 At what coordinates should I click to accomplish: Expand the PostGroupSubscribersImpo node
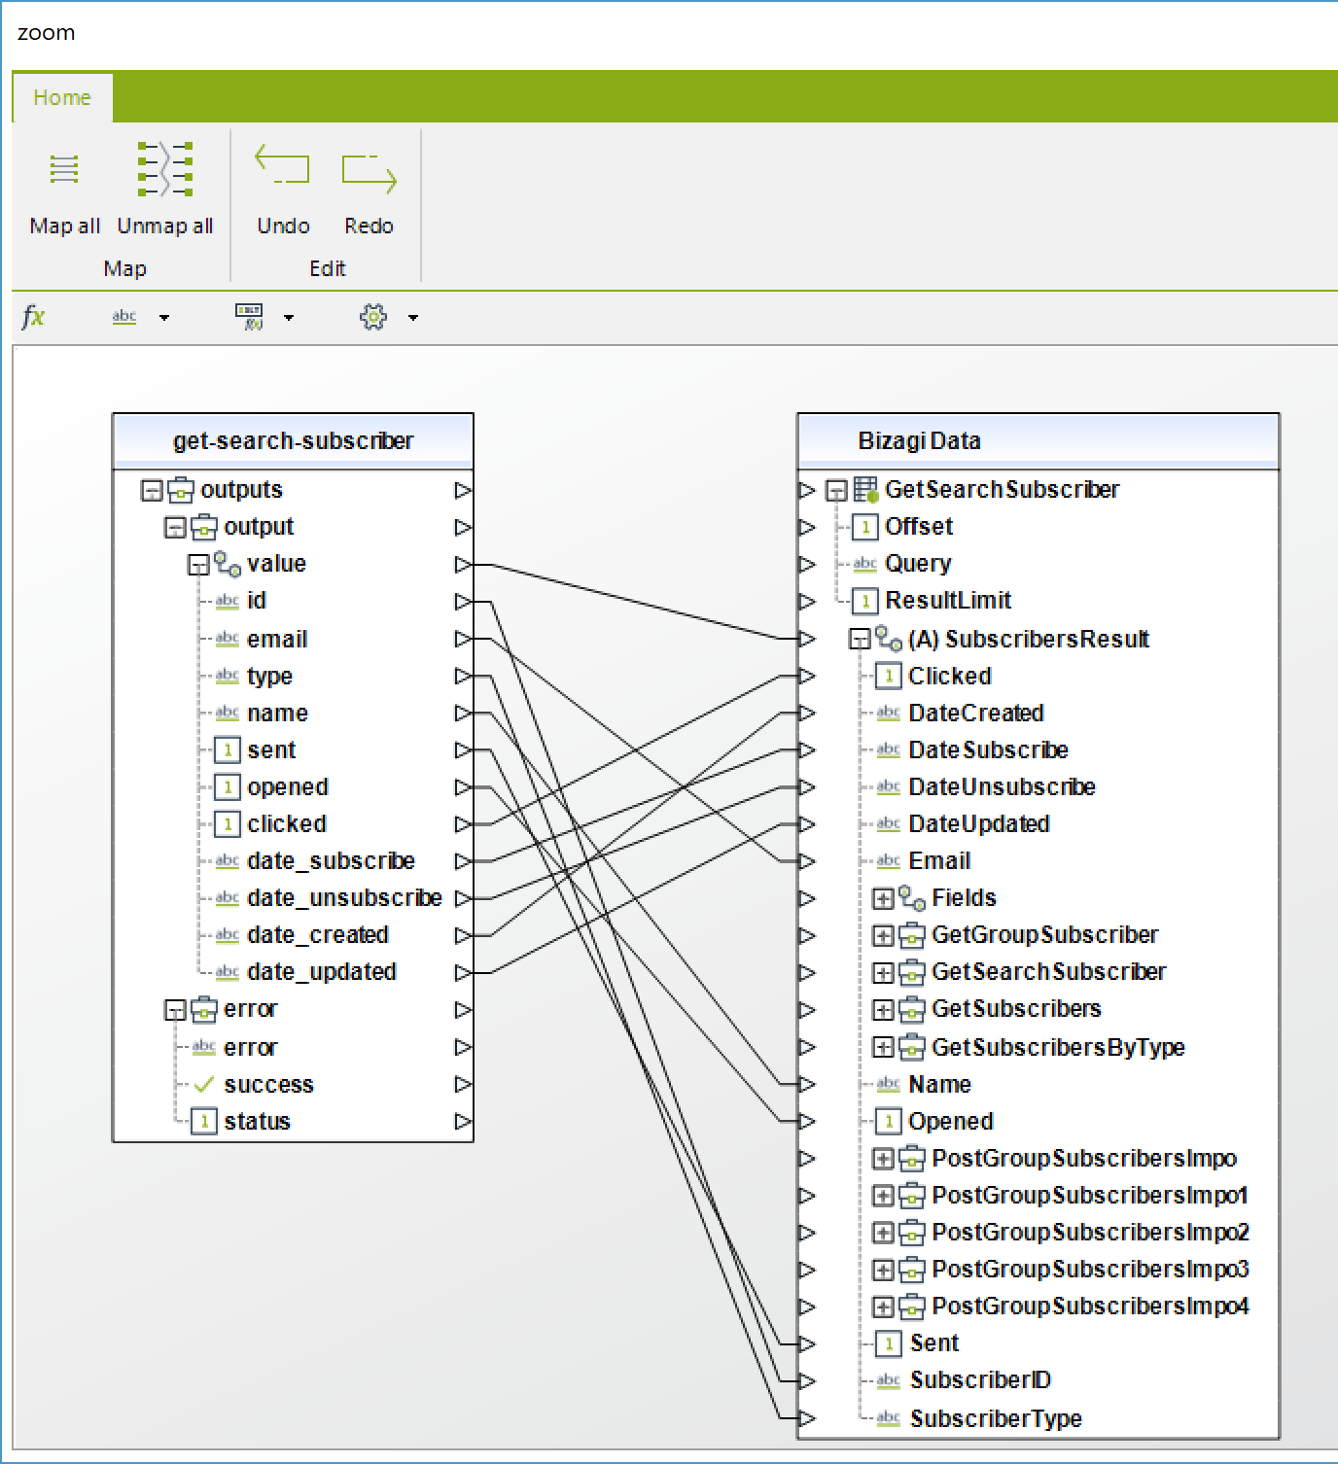click(x=883, y=1159)
